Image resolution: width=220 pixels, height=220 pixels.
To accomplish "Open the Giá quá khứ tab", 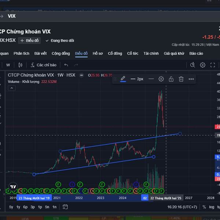I will 174,54.
